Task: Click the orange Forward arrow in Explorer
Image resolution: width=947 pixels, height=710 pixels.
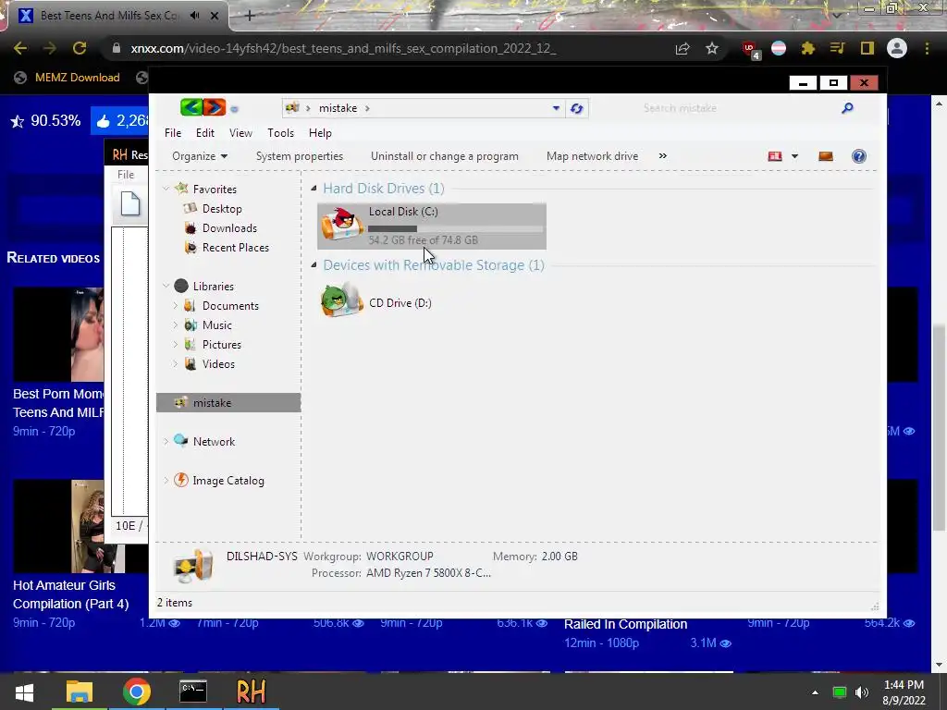Action: tap(214, 107)
